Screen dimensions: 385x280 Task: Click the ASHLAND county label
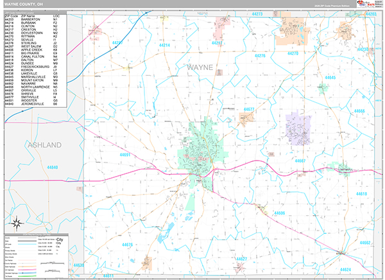pyautogui.click(x=44, y=145)
